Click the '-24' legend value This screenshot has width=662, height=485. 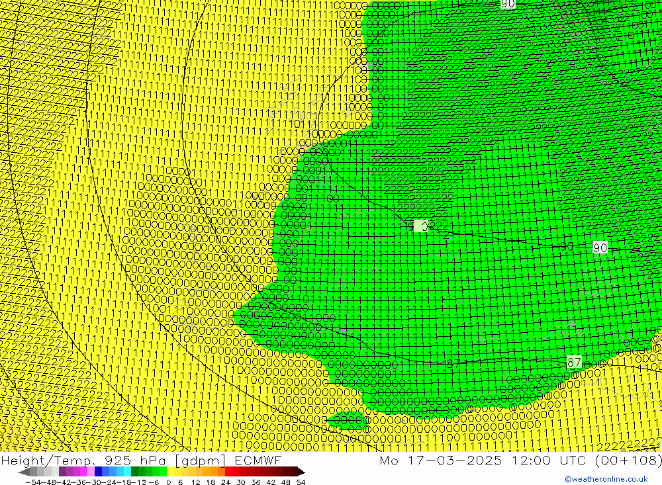(109, 482)
